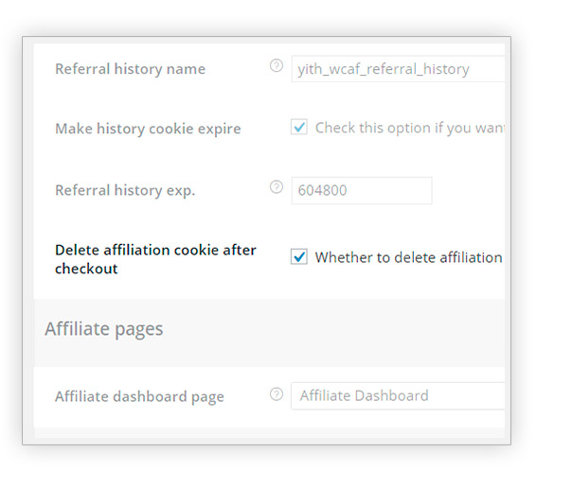Open the Affiliate Dashboard page dropdown

click(398, 396)
